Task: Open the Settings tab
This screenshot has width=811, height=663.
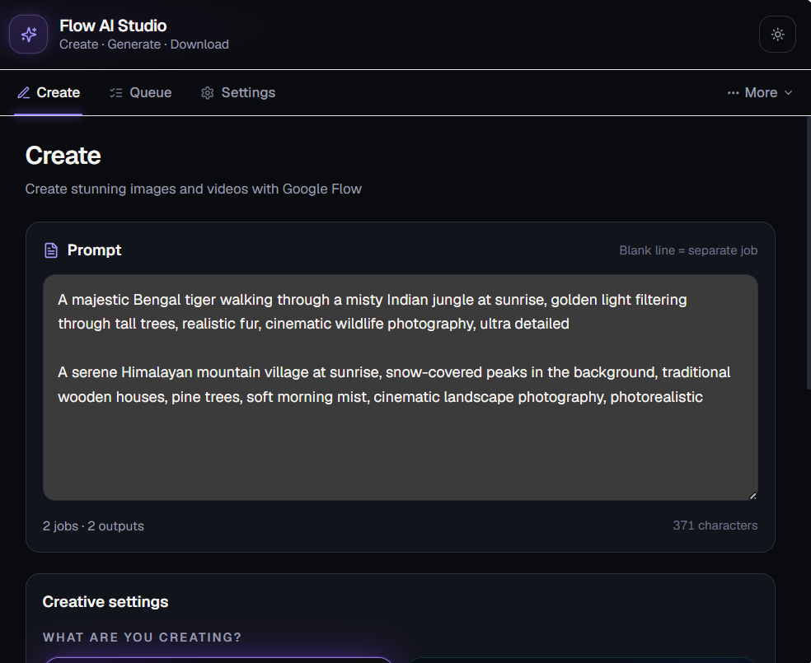Action: pyautogui.click(x=238, y=92)
